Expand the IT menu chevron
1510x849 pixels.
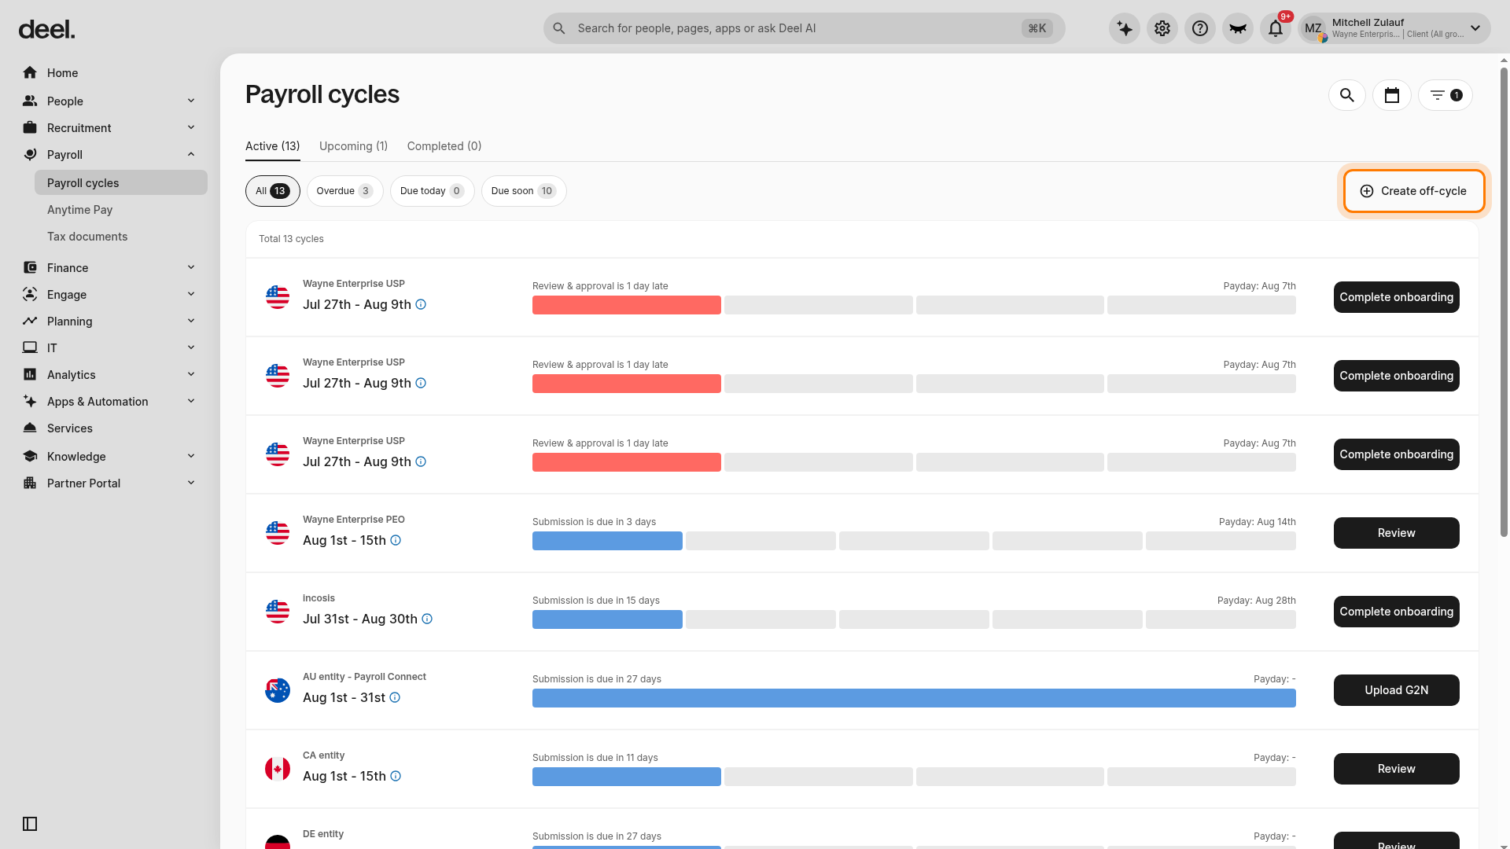191,347
